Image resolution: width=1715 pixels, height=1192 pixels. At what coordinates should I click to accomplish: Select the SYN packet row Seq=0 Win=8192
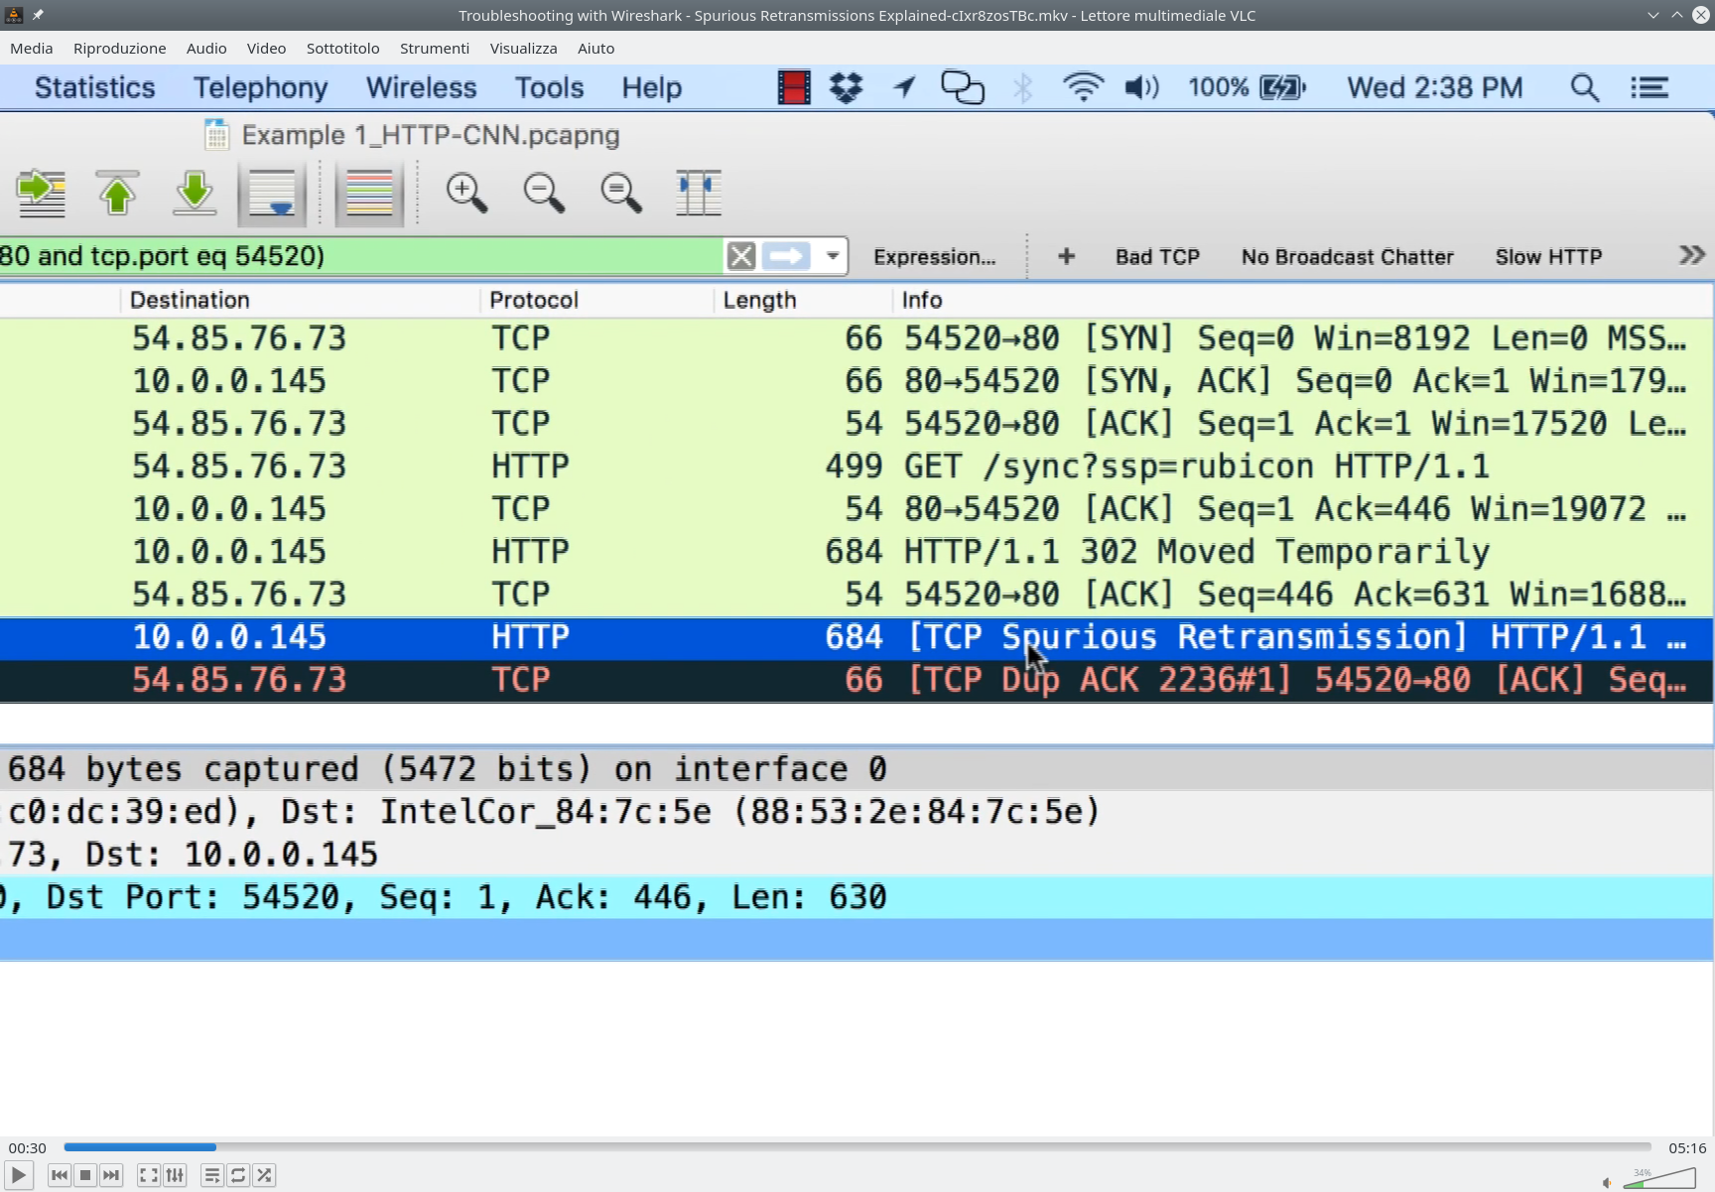[x=857, y=337]
